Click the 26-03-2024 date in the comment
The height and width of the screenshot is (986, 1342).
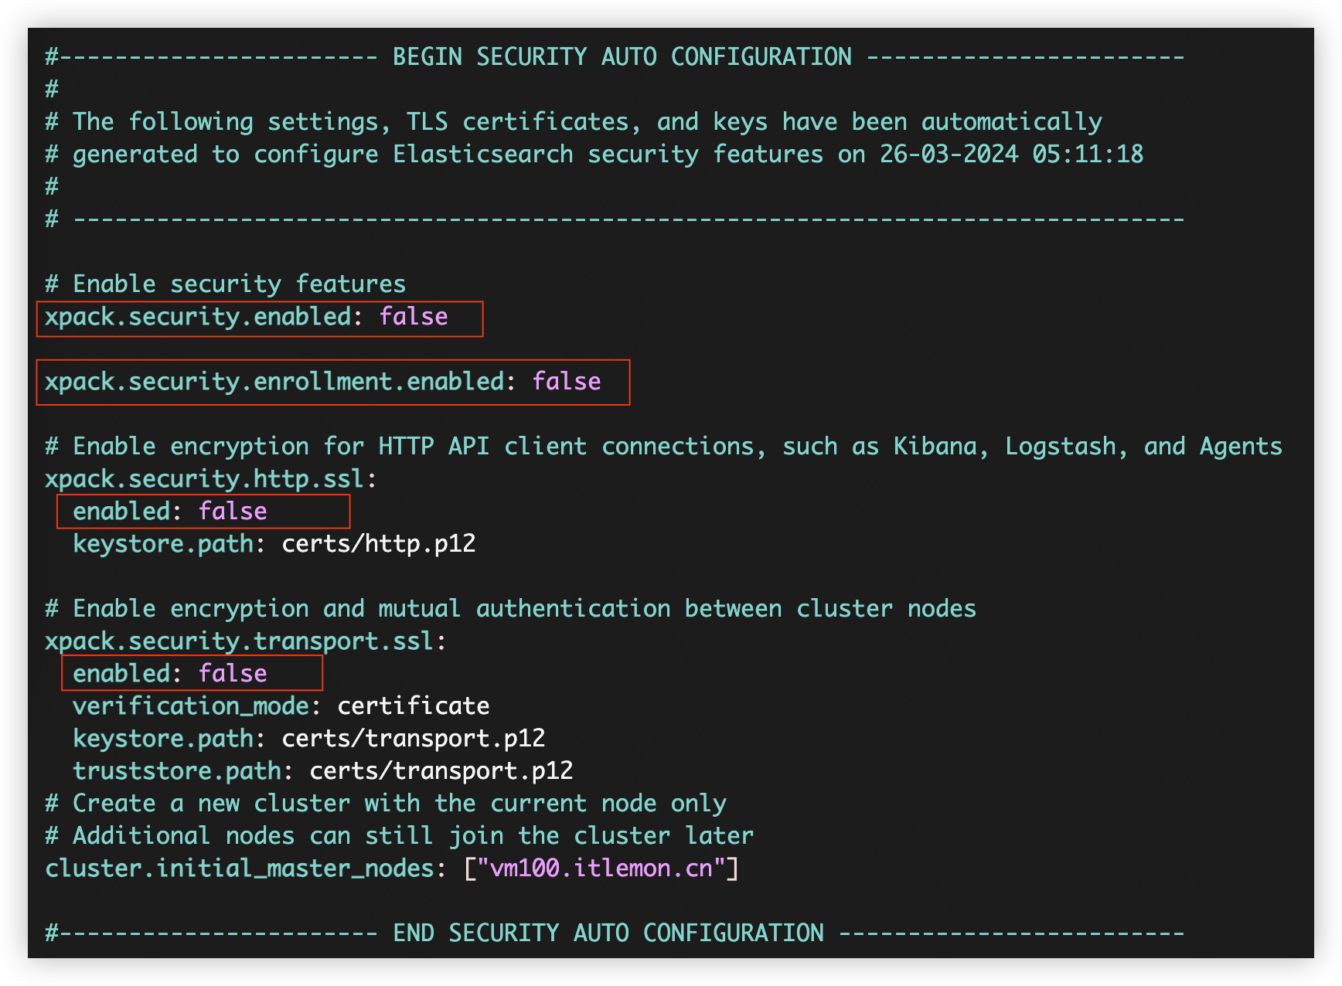(949, 155)
